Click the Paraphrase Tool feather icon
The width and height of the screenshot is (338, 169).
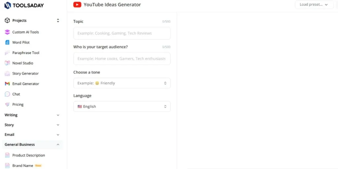point(7,53)
